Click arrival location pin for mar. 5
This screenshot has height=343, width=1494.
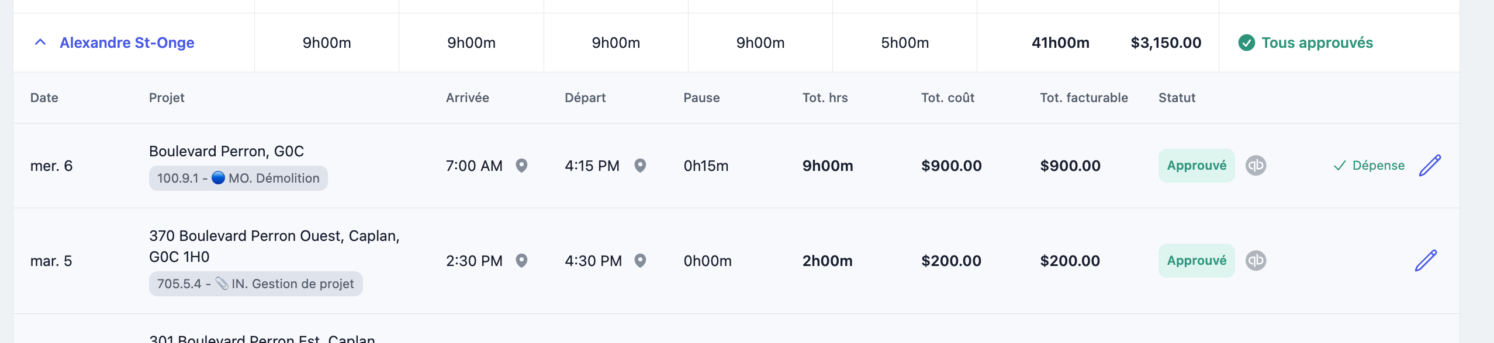tap(521, 261)
